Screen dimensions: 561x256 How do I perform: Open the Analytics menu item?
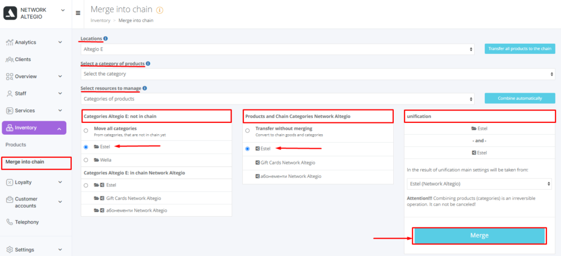25,42
